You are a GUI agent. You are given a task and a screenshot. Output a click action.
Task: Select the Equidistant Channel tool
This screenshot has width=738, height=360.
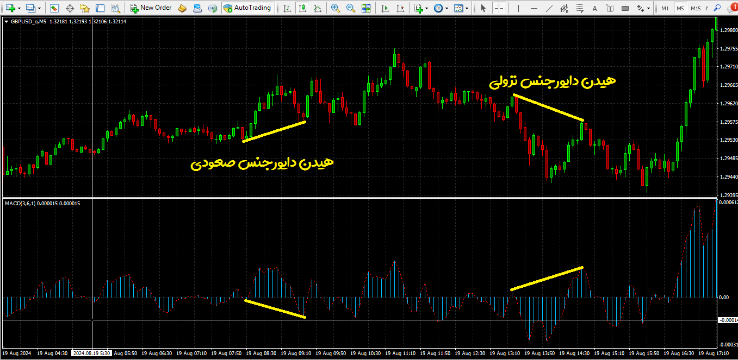tap(565, 8)
